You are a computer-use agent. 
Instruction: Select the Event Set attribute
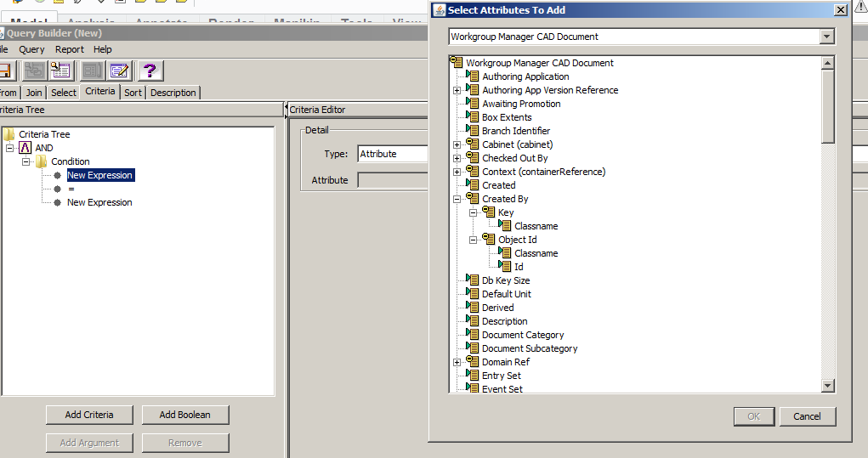[502, 389]
